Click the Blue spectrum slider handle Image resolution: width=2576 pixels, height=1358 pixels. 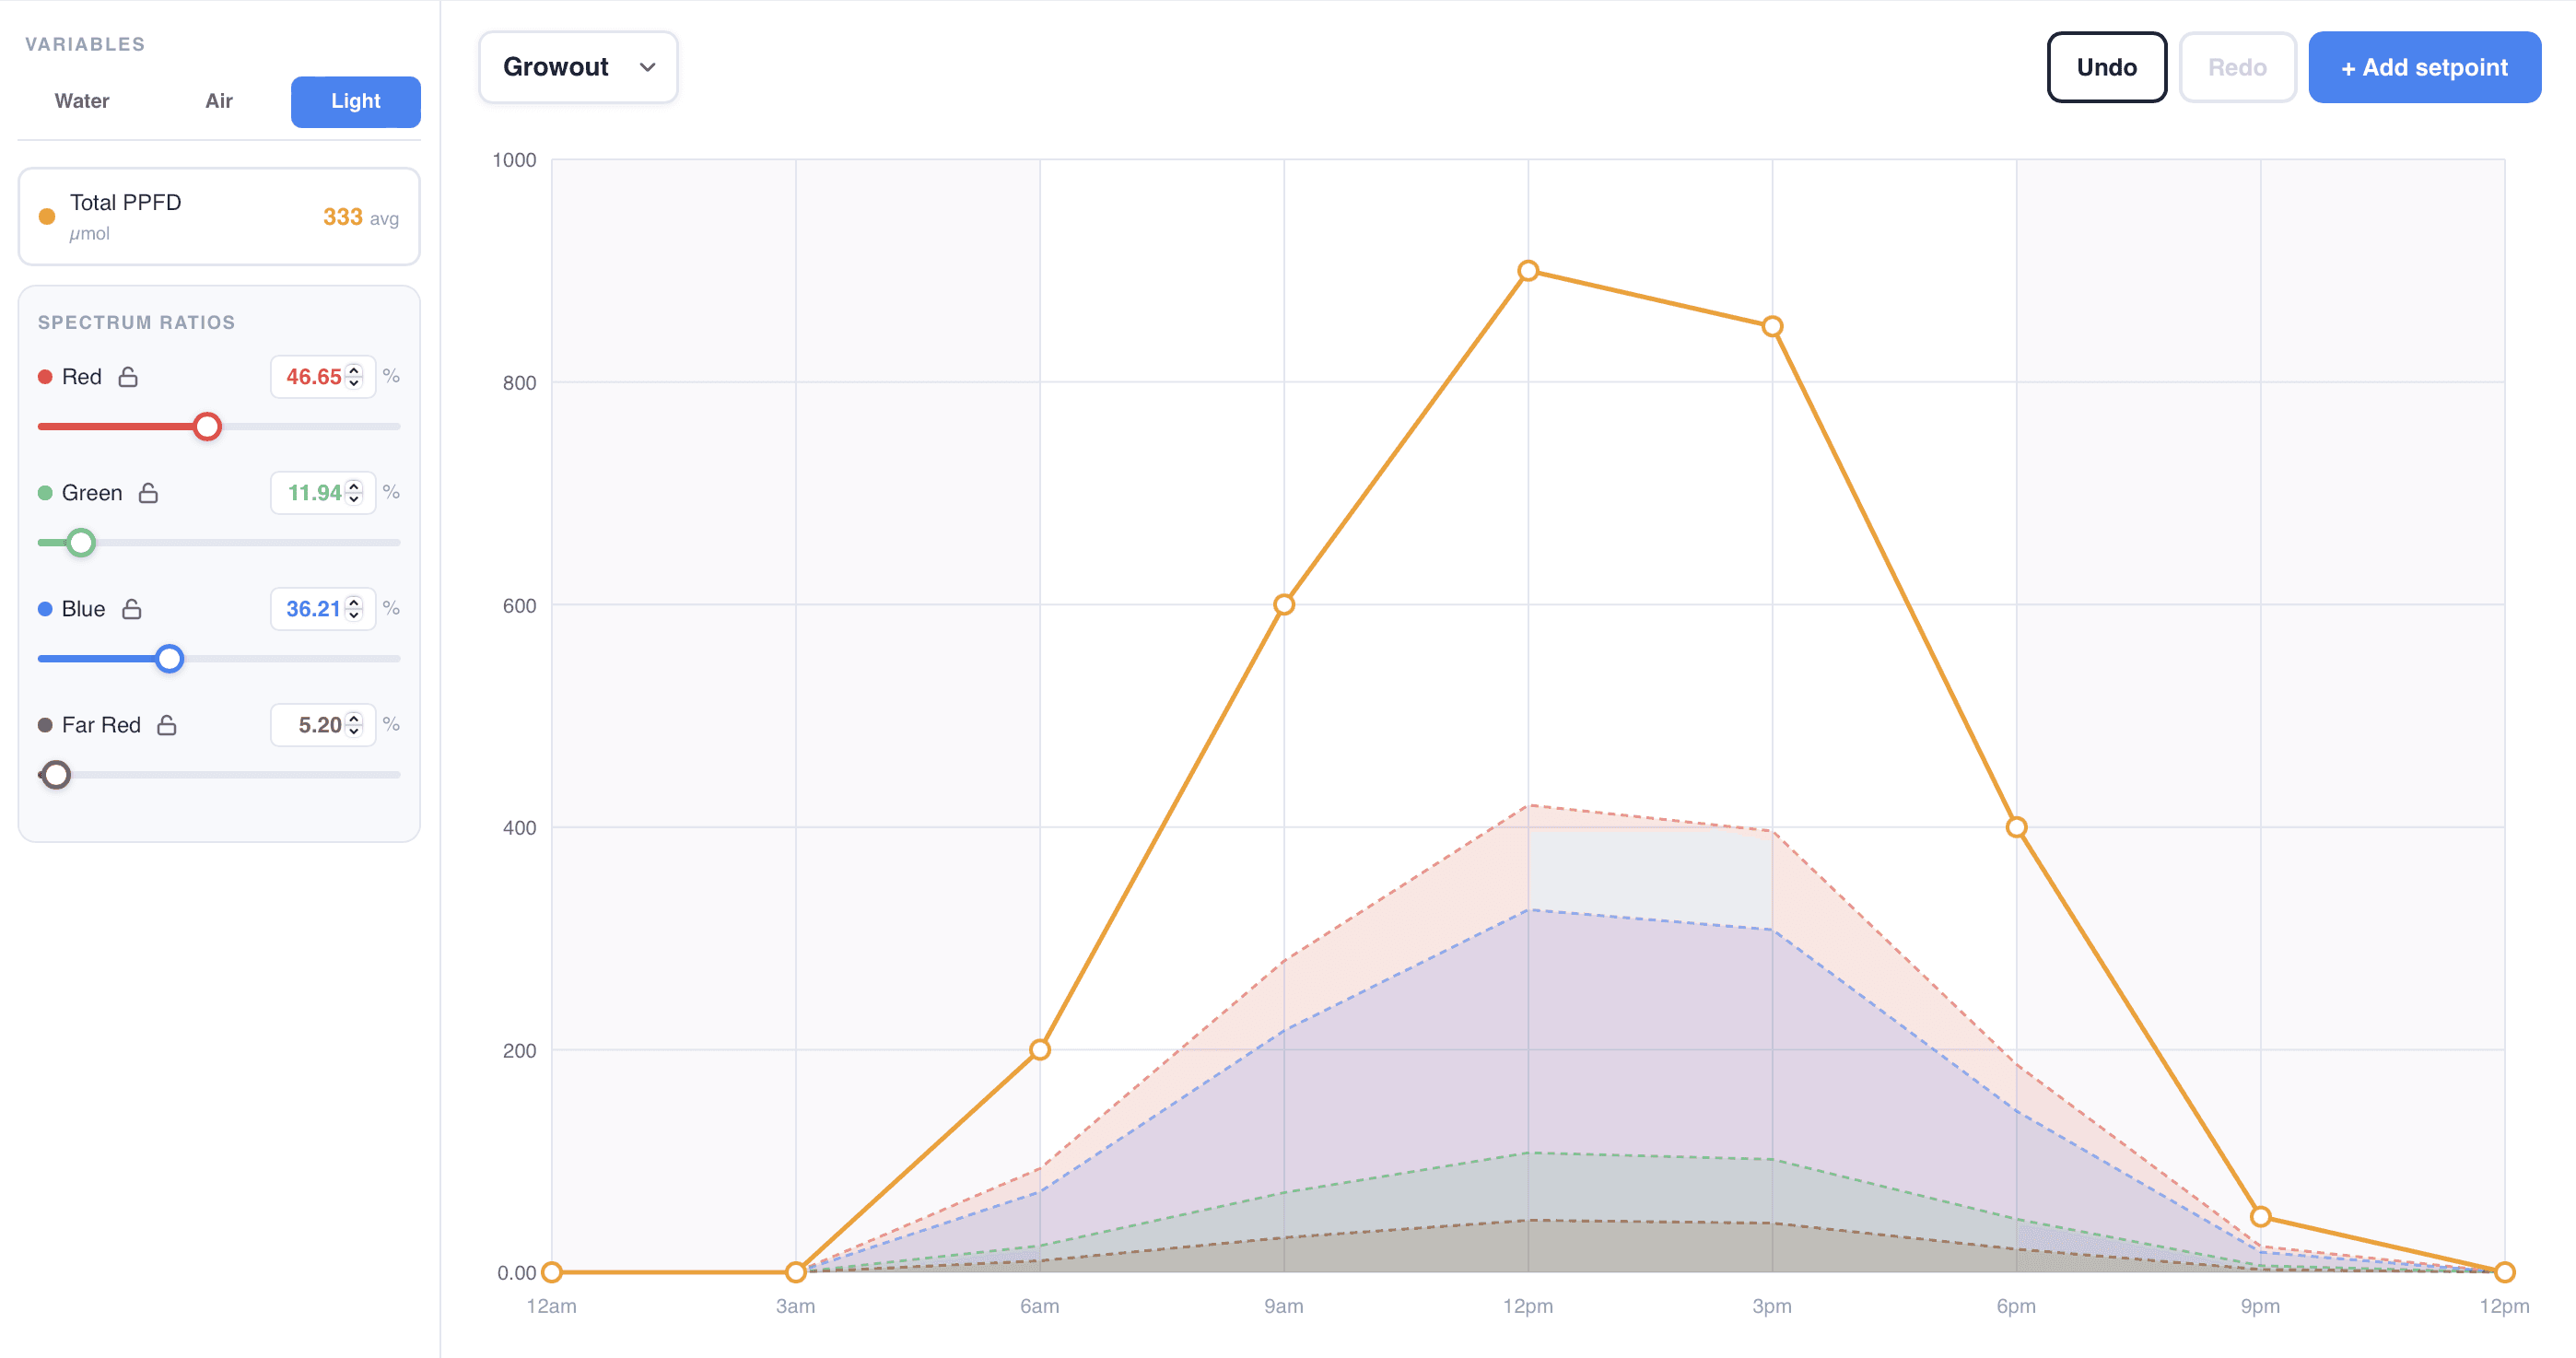170,659
